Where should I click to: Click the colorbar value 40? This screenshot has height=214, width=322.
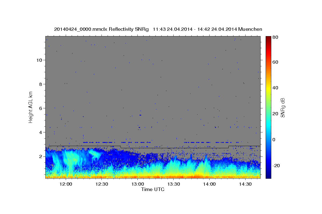(275, 88)
